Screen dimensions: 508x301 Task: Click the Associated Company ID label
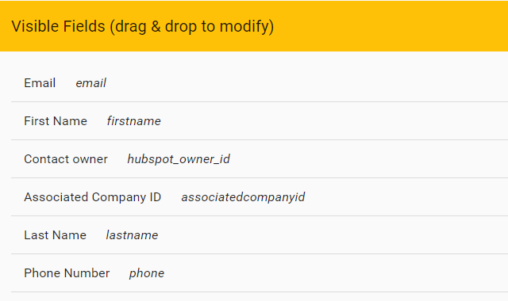pos(92,197)
